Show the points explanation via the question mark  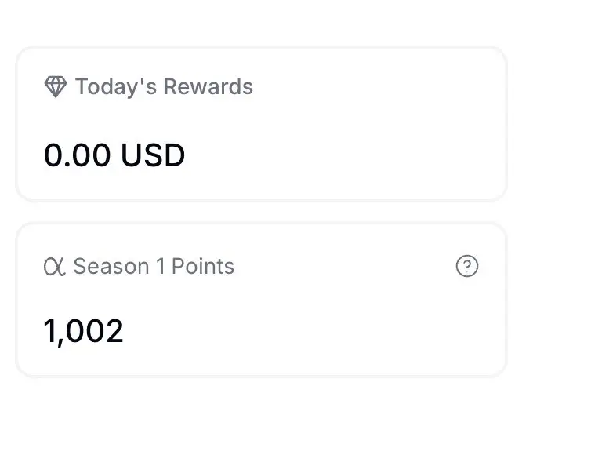tap(467, 266)
